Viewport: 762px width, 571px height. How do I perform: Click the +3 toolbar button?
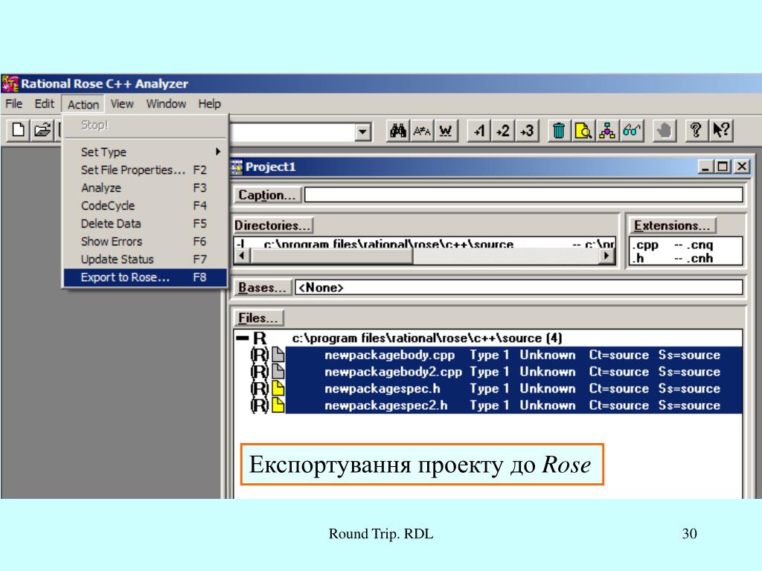(x=527, y=130)
